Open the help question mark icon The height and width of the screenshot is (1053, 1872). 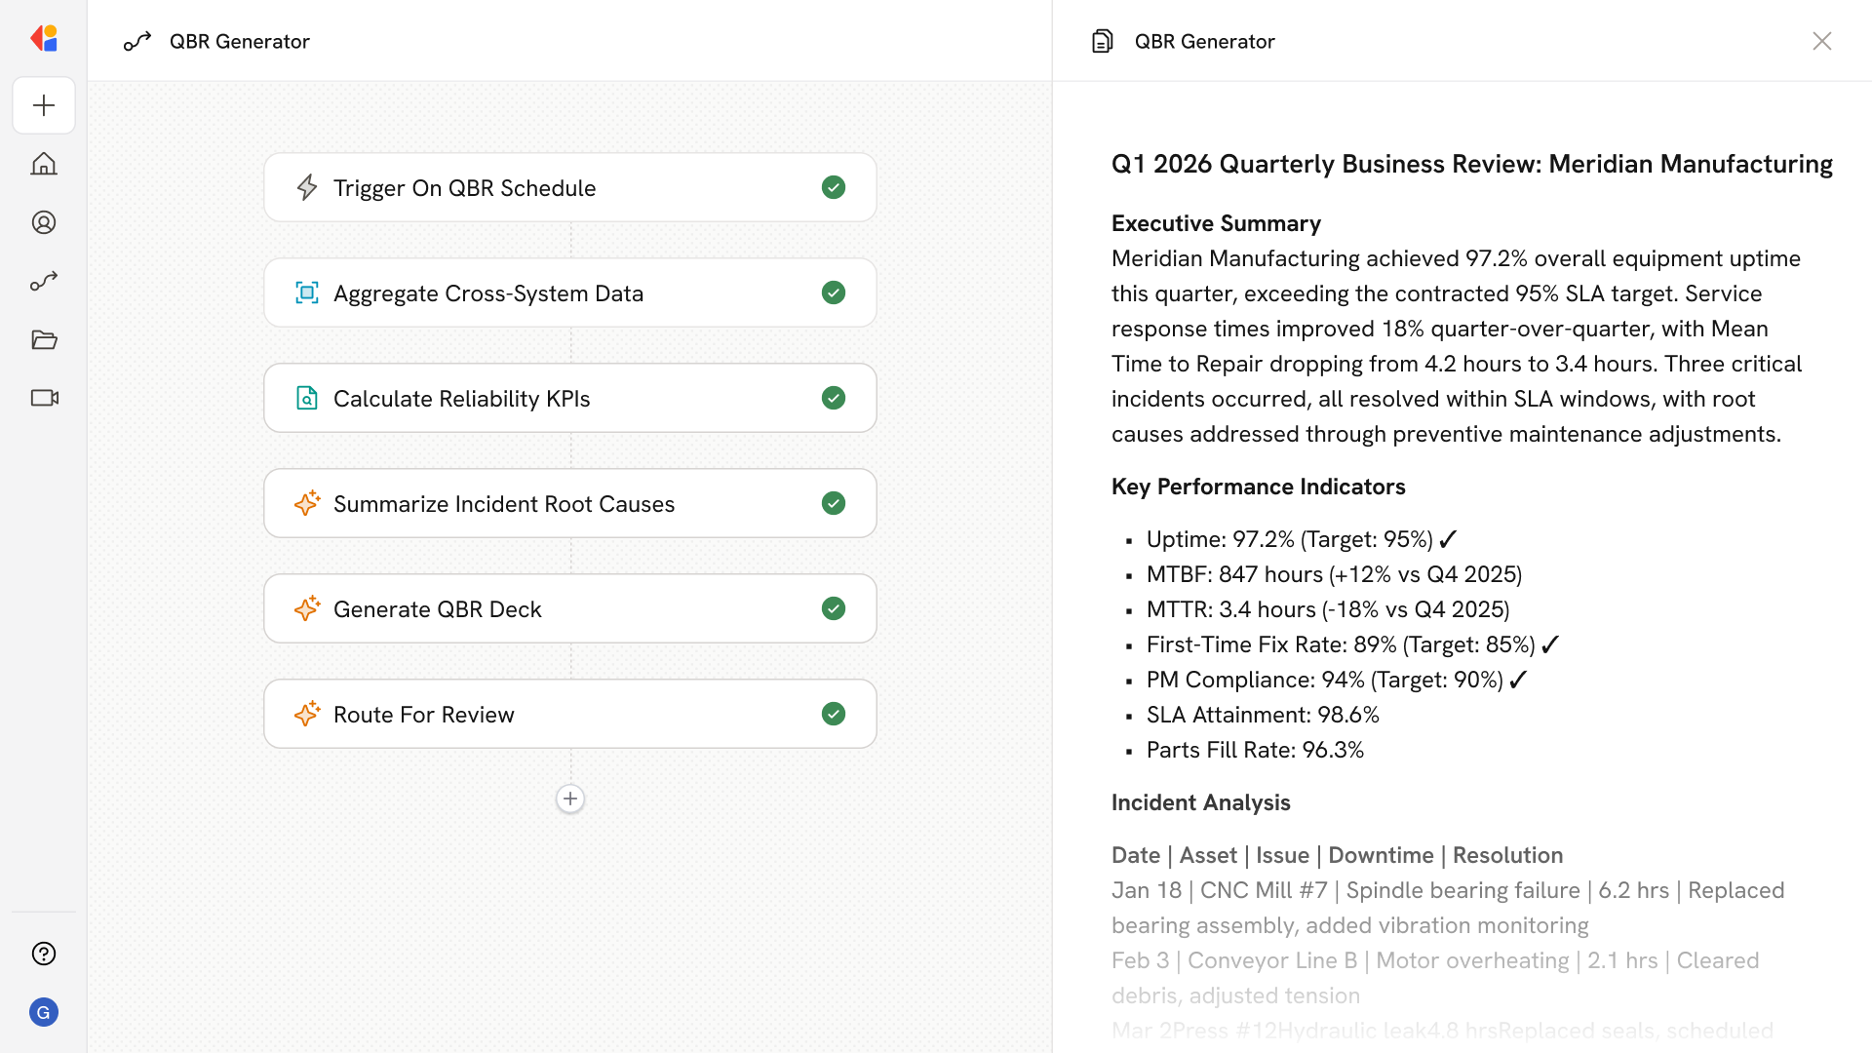click(44, 954)
